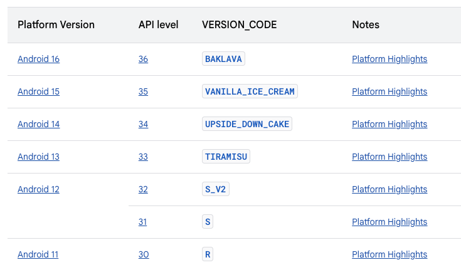Open Platform Highlights for Android 14

coord(389,124)
